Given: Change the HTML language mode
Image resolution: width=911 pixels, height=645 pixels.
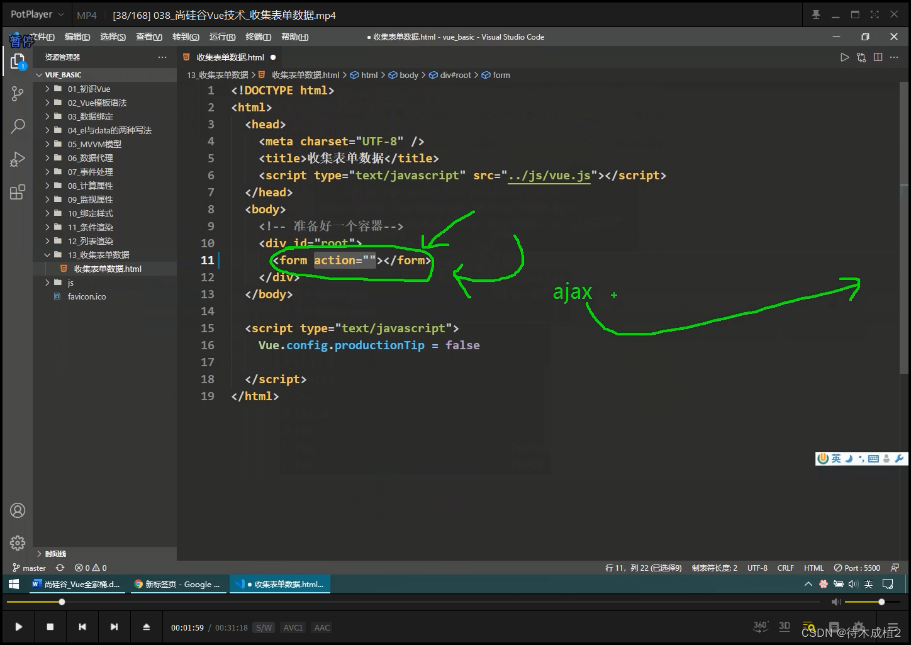Looking at the screenshot, I should point(813,568).
